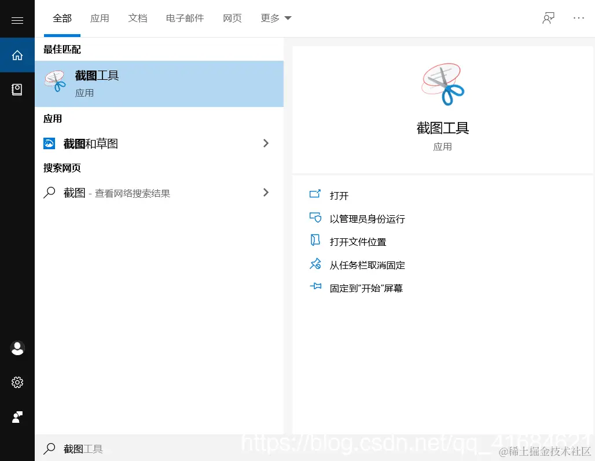Image resolution: width=595 pixels, height=461 pixels.
Task: Click 以管理员身份运行
Action: pos(367,219)
